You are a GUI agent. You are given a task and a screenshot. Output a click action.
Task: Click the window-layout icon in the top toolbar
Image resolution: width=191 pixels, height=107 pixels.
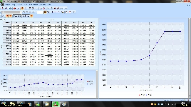click(30, 9)
